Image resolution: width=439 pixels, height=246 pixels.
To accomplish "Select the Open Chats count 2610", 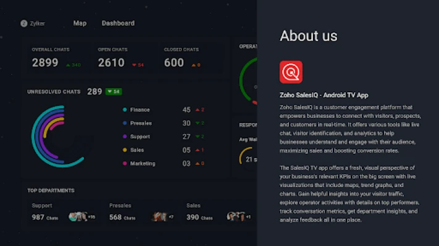I will click(x=111, y=63).
